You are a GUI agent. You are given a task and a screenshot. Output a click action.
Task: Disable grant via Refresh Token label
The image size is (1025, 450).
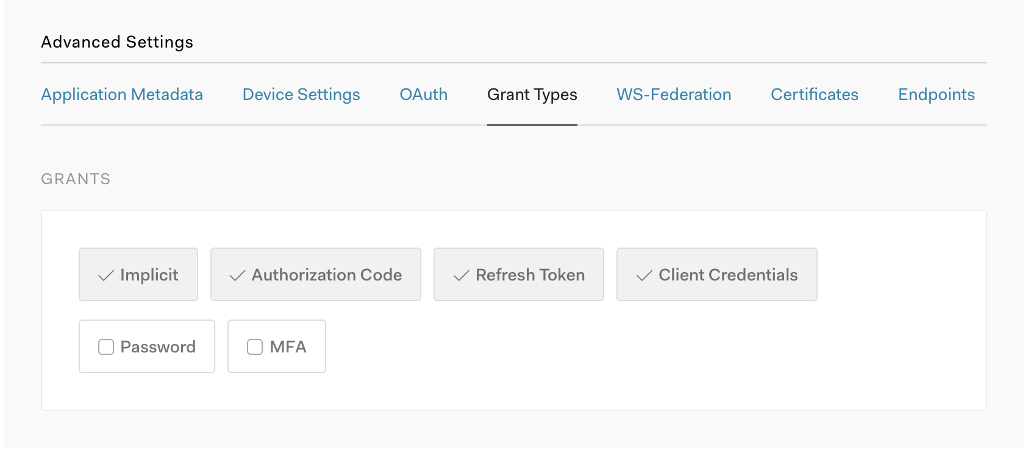[530, 275]
